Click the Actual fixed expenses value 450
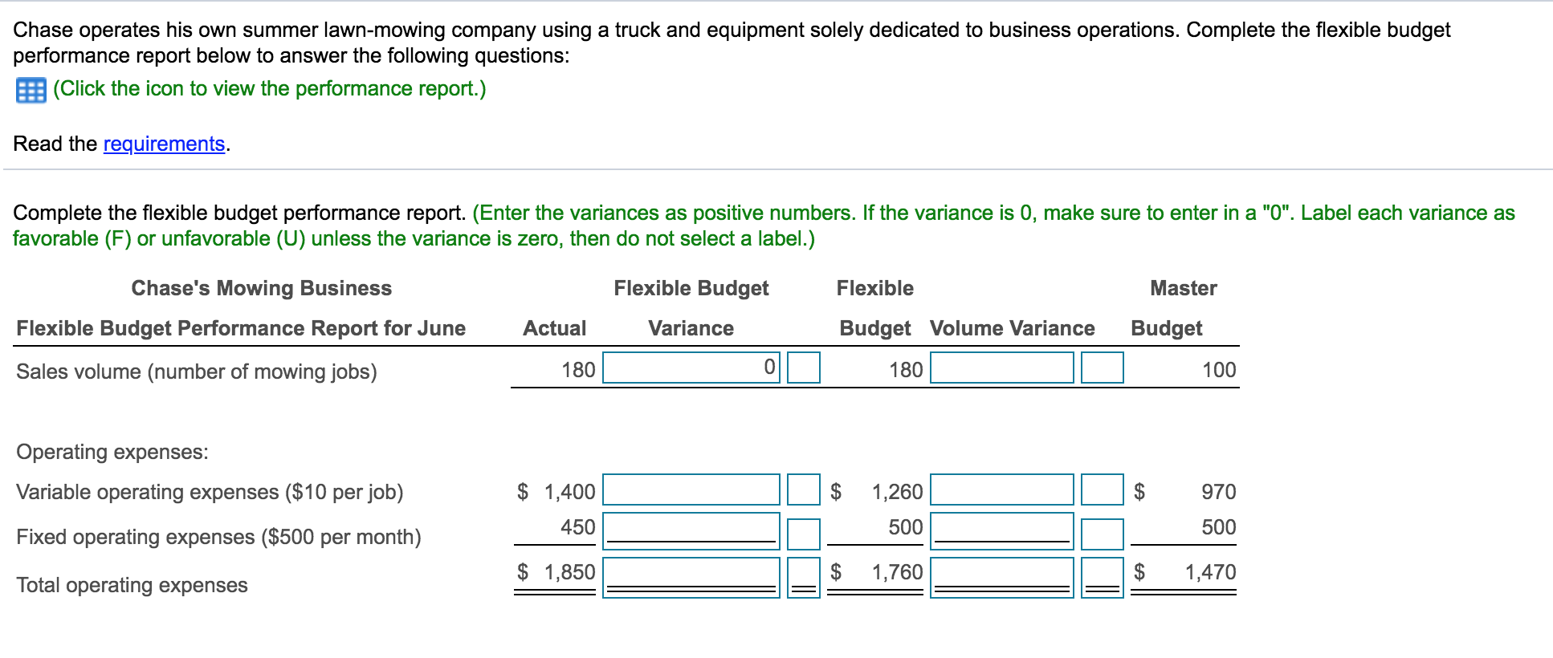 click(x=578, y=527)
